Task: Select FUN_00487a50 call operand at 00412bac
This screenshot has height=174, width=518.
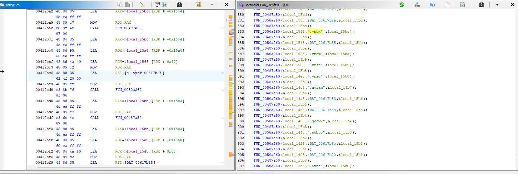Action: (x=128, y=28)
